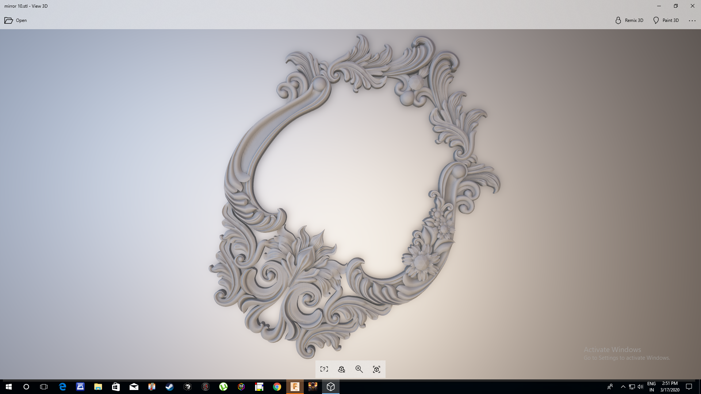Open the Action Center notifications icon
This screenshot has width=701, height=394.
pos(689,387)
